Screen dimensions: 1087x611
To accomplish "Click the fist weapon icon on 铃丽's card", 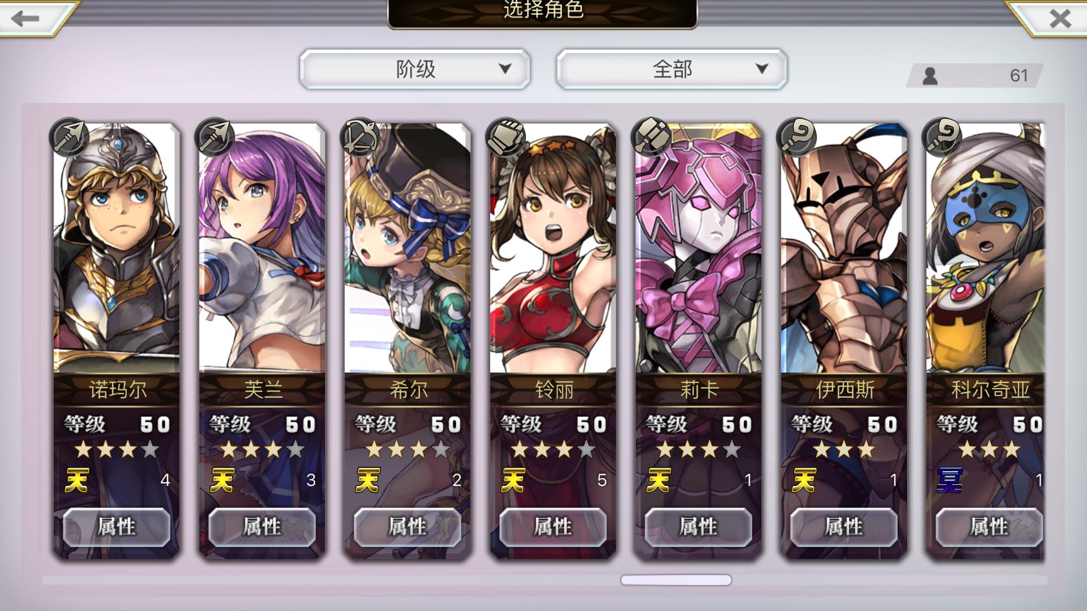I will pyautogui.click(x=506, y=137).
